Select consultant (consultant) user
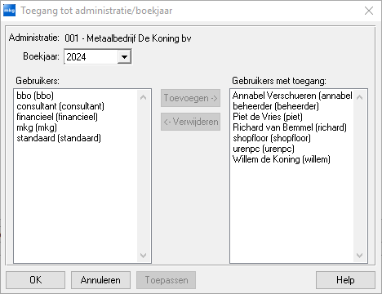The height and width of the screenshot is (294, 382). (60, 106)
